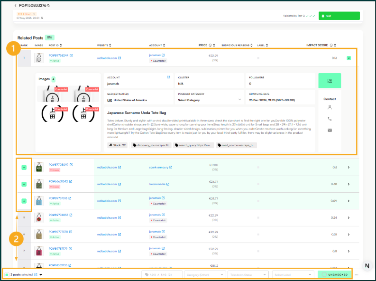
Task: Open the selection options arrow in bottom bar
Action: pos(41,275)
